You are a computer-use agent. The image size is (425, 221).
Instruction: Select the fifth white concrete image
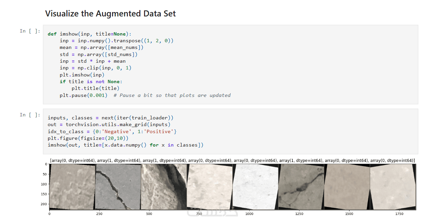255,187
